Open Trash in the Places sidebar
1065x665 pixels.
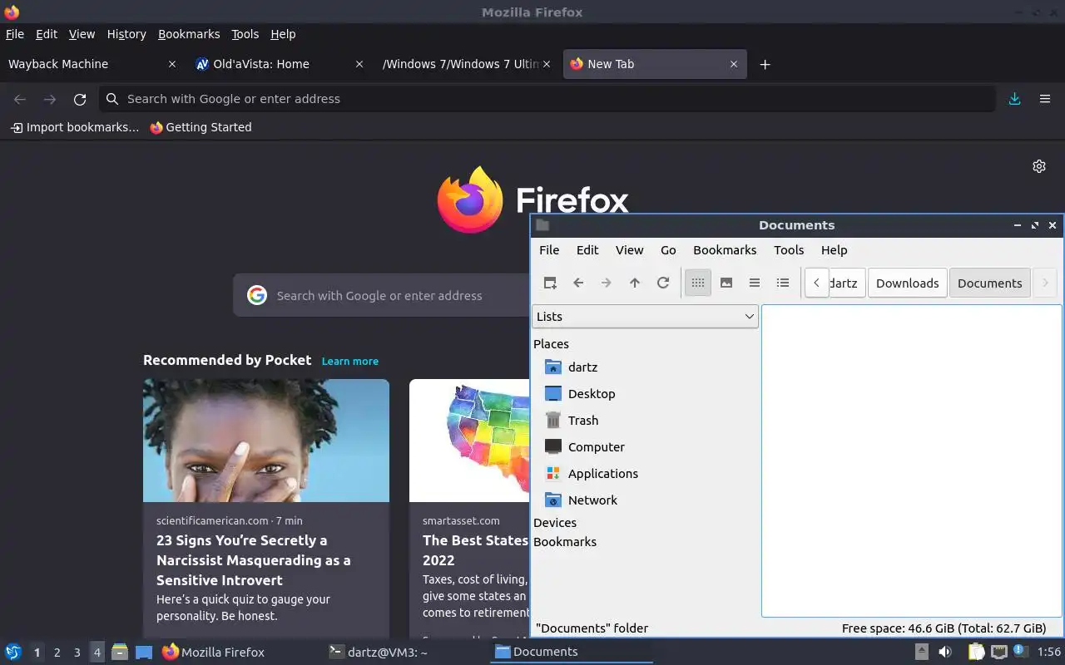(583, 421)
